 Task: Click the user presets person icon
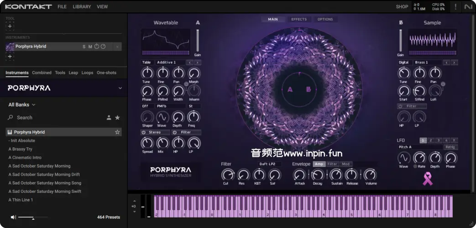click(109, 118)
